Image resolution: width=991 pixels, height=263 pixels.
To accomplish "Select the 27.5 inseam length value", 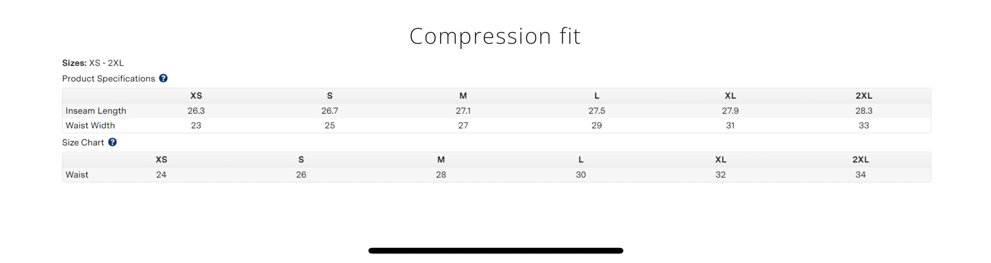I will tap(596, 111).
